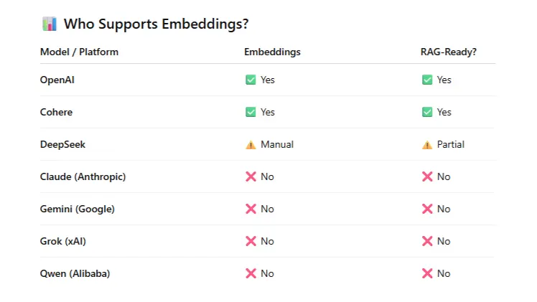Click the green check in OpenAI's RAG-Ready cell

tap(427, 80)
